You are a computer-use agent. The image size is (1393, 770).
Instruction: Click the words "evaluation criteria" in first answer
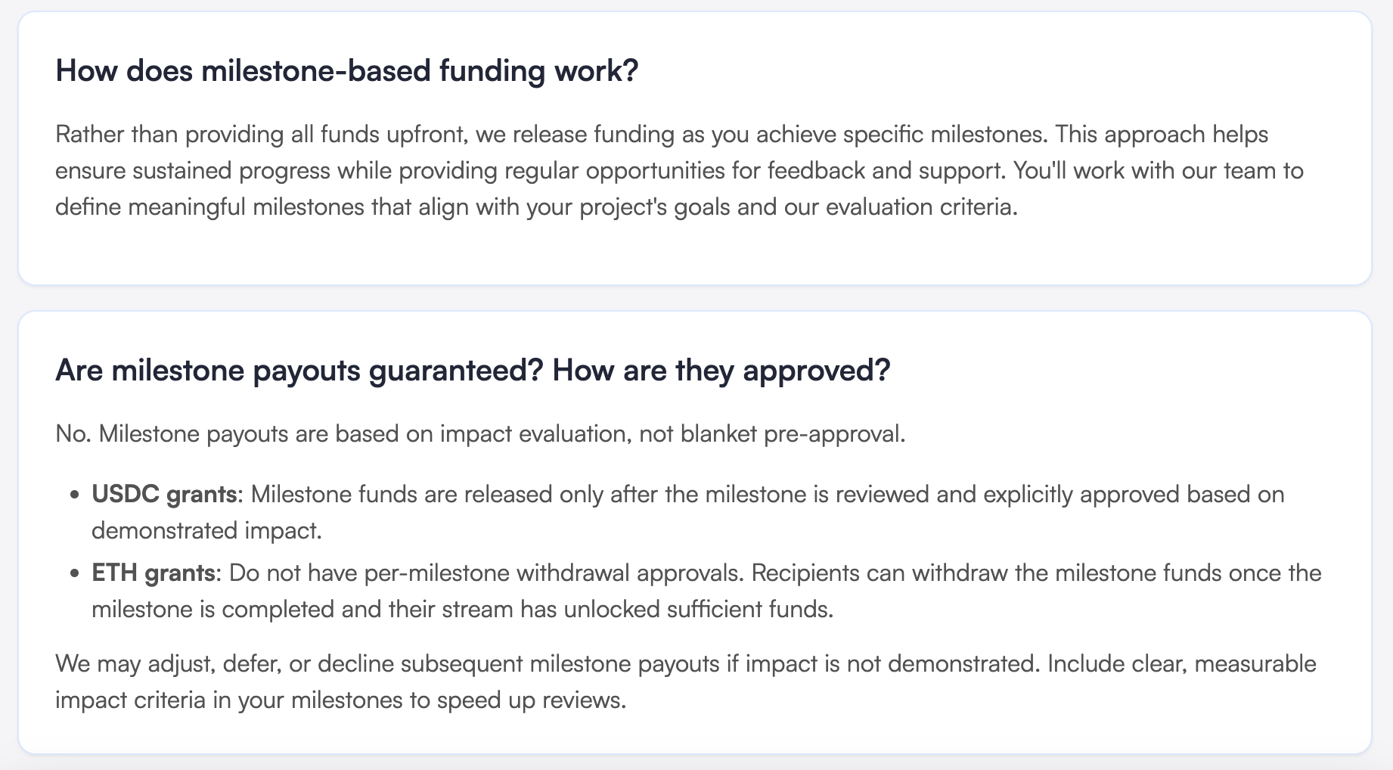point(919,207)
